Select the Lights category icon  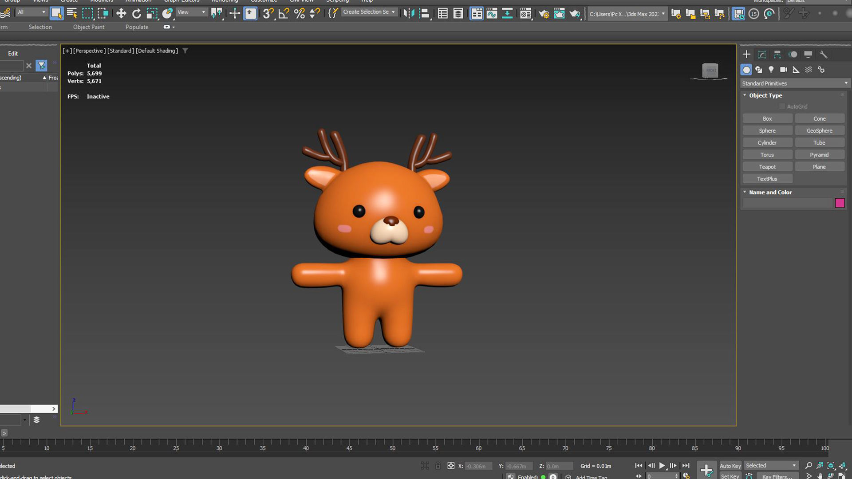pyautogui.click(x=771, y=70)
